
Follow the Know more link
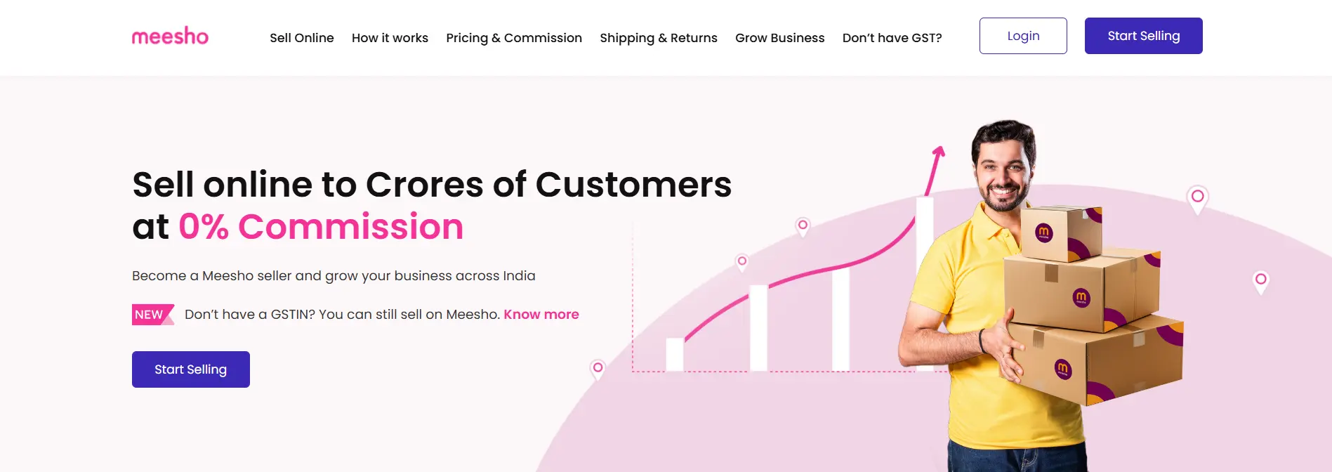541,315
